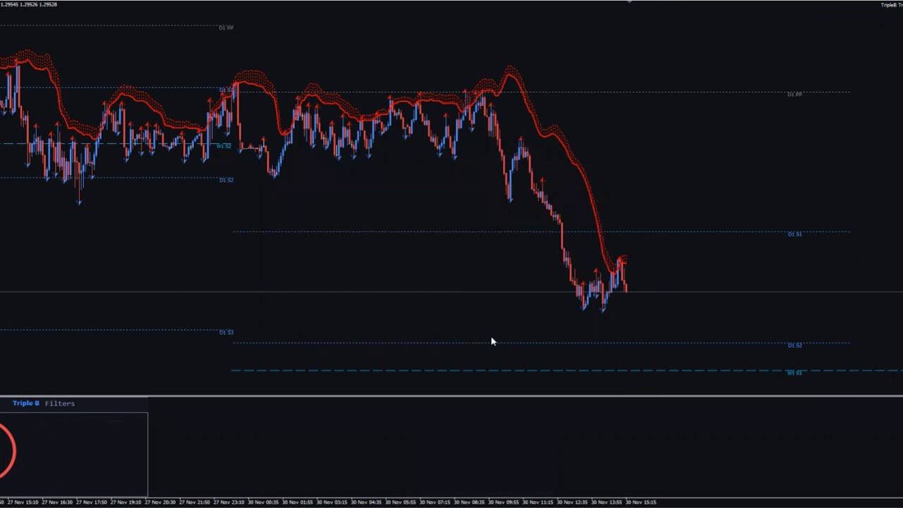This screenshot has width=903, height=508.
Task: Click the 27 Nov 20:30 time axis label
Action: coord(159,502)
